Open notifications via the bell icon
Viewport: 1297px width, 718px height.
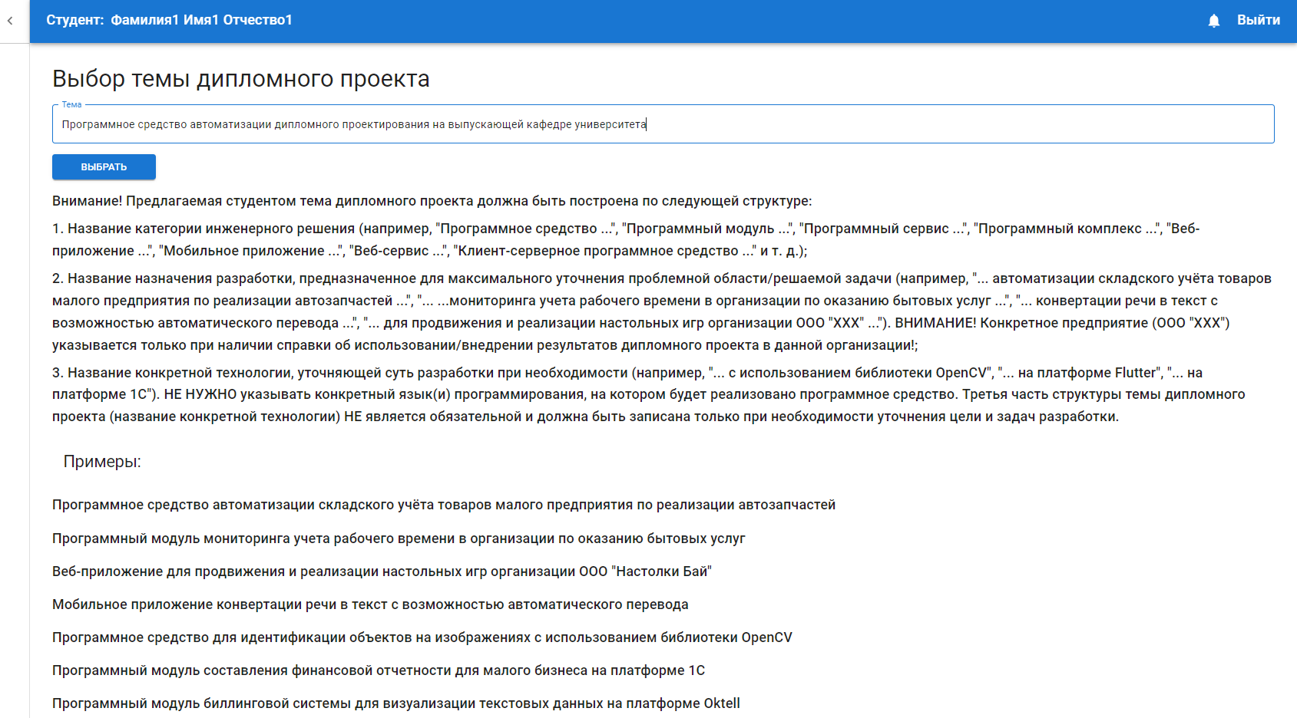[x=1213, y=21]
